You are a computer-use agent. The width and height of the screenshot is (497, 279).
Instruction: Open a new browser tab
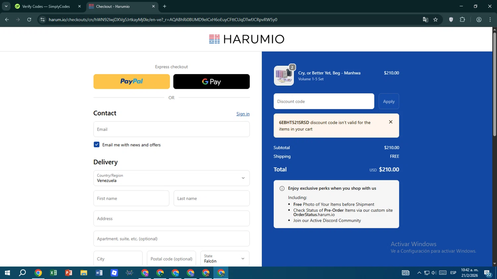point(165,6)
